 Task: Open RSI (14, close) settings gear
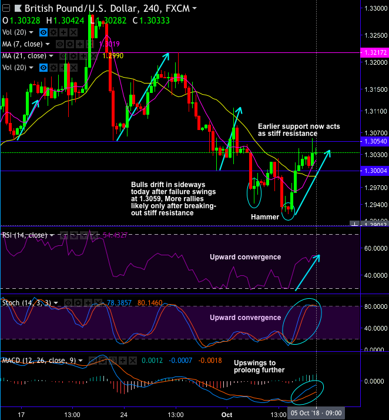point(73,235)
